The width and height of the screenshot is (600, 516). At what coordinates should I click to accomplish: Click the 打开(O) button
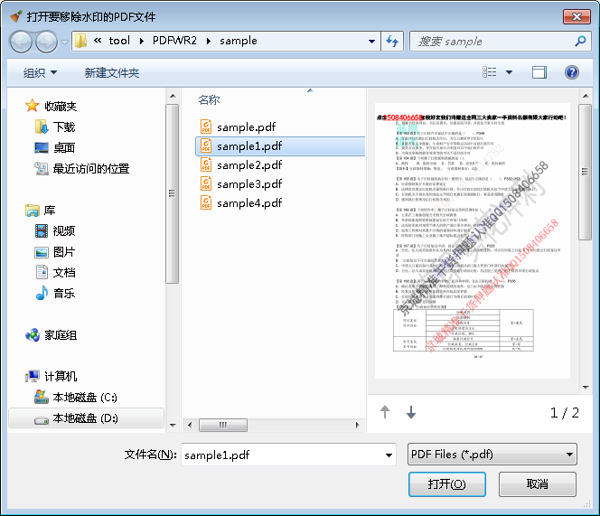(447, 484)
